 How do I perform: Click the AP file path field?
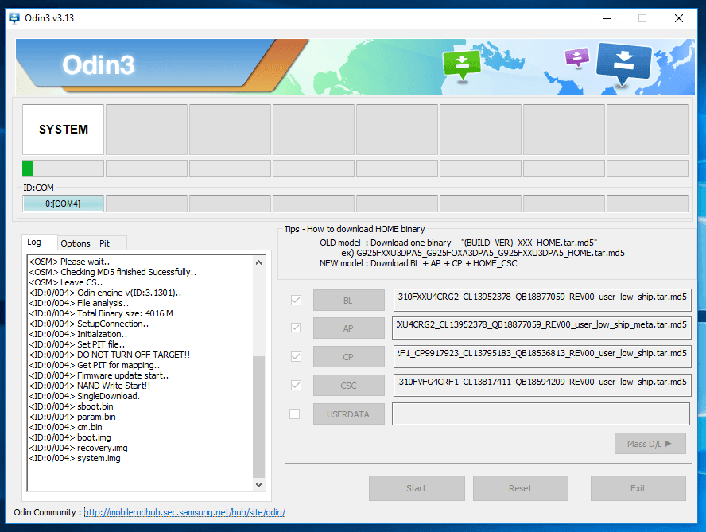coord(541,328)
